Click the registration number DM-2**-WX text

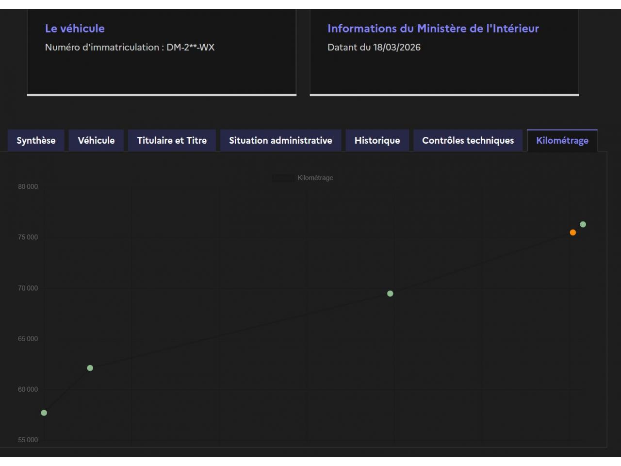pos(190,48)
